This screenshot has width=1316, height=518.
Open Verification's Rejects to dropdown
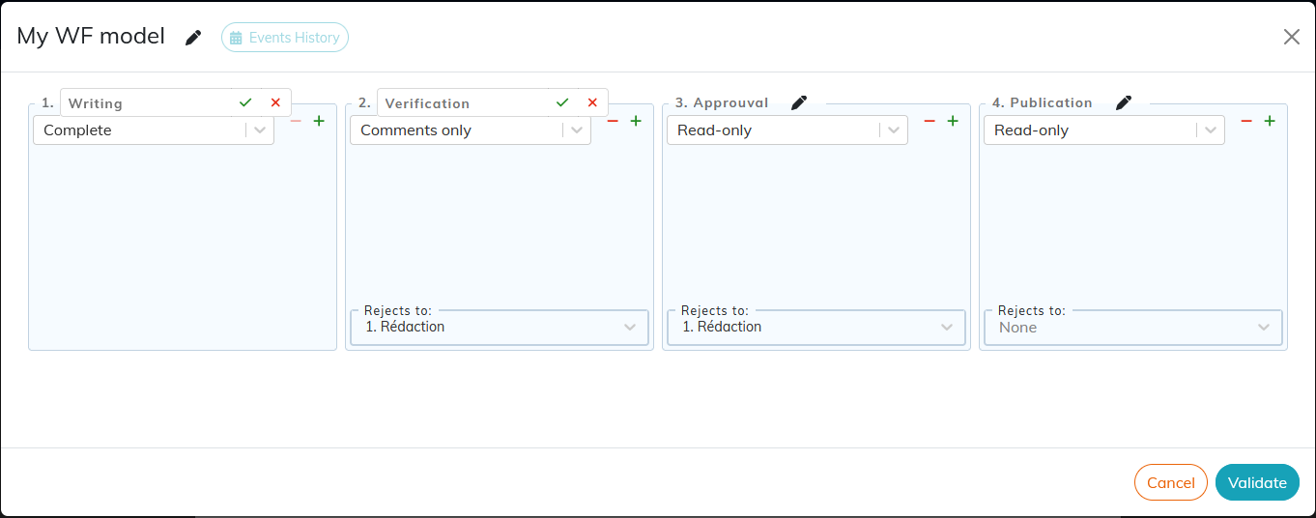pyautogui.click(x=500, y=328)
